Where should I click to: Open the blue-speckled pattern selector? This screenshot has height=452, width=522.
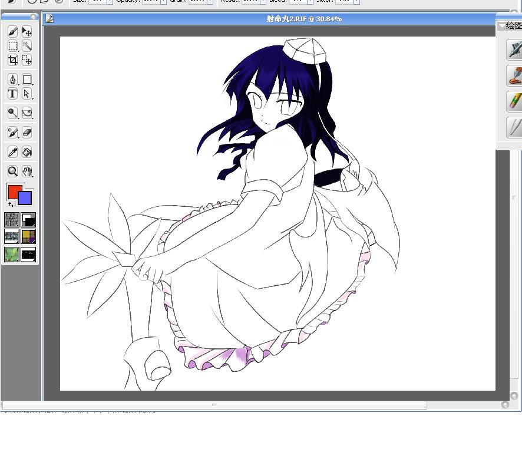[12, 236]
